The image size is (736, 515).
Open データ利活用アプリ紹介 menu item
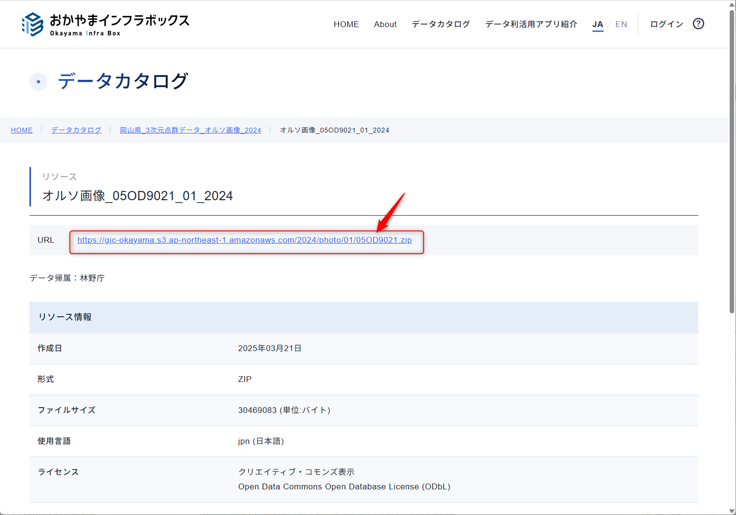[531, 24]
